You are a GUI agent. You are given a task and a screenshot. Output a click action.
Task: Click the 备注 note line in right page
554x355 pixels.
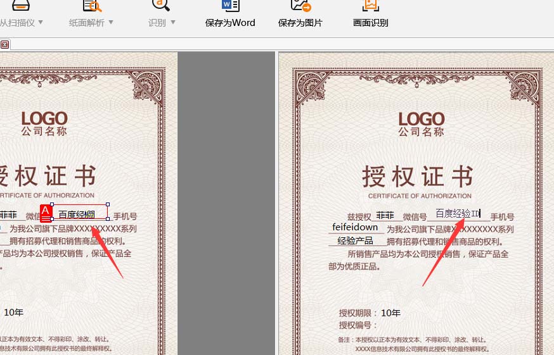412,340
